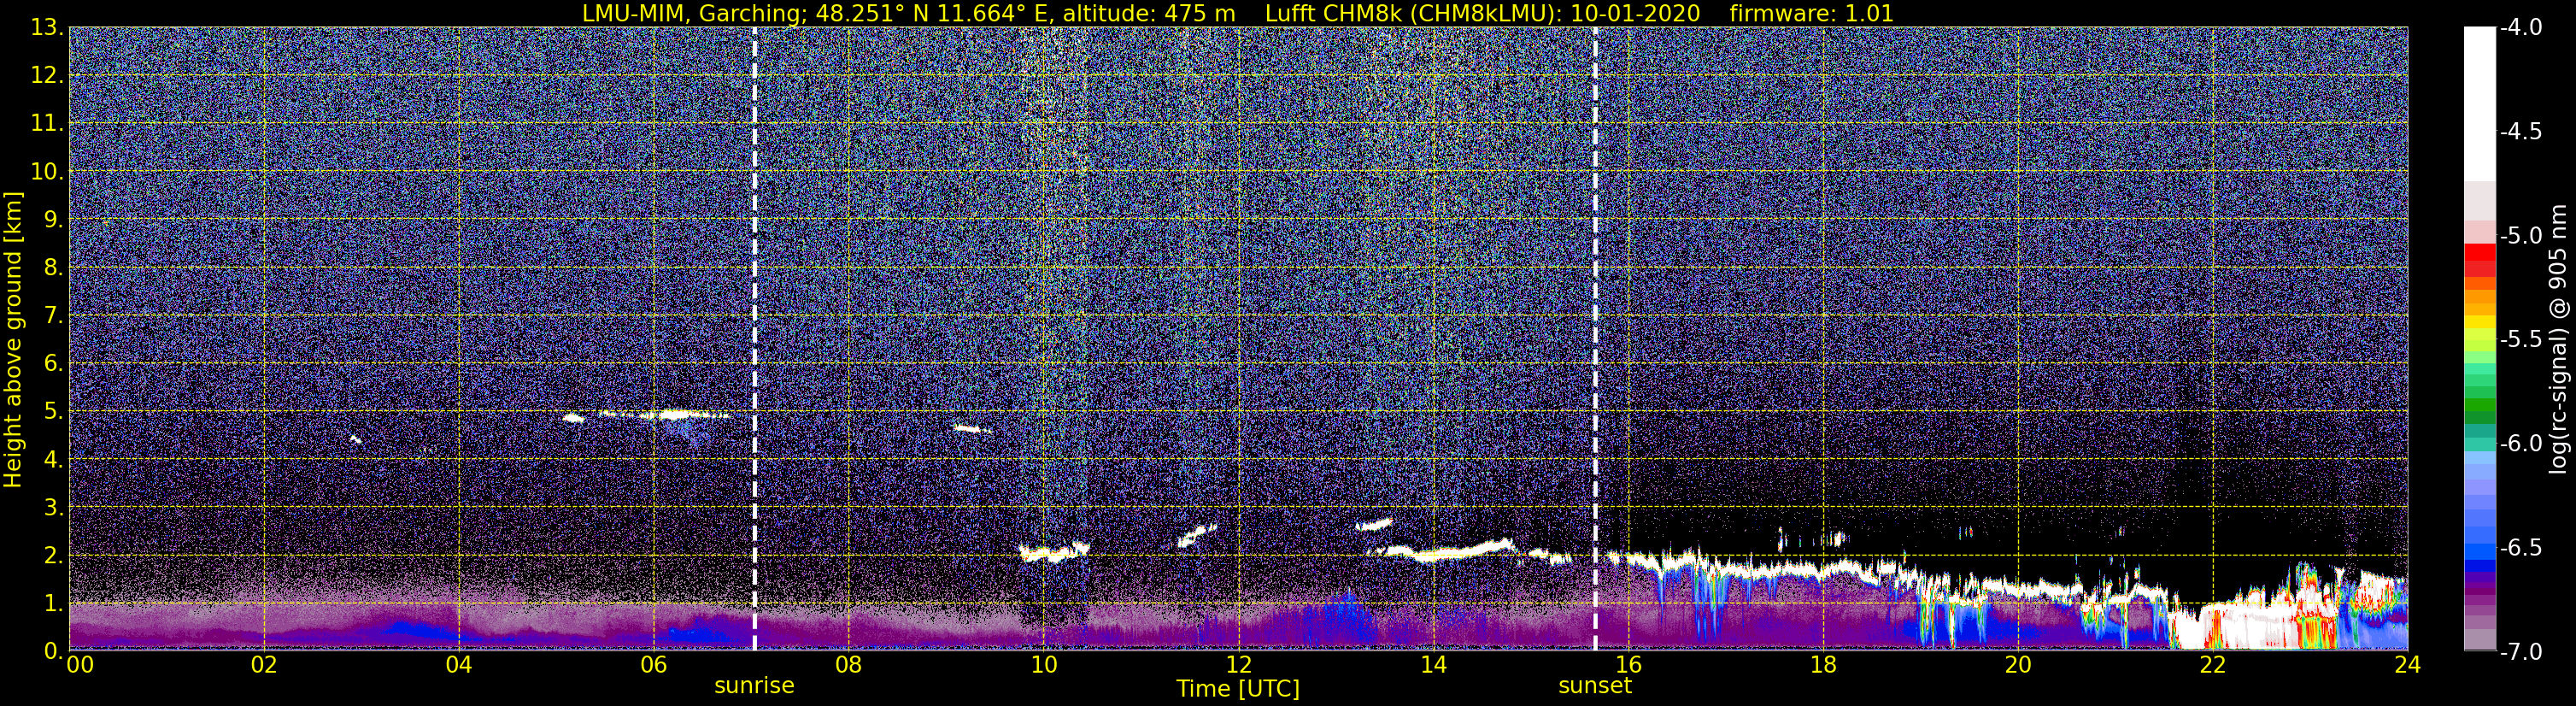Click the -4.0 colorbar tick label
The width and height of the screenshot is (2576, 706).
[2521, 28]
